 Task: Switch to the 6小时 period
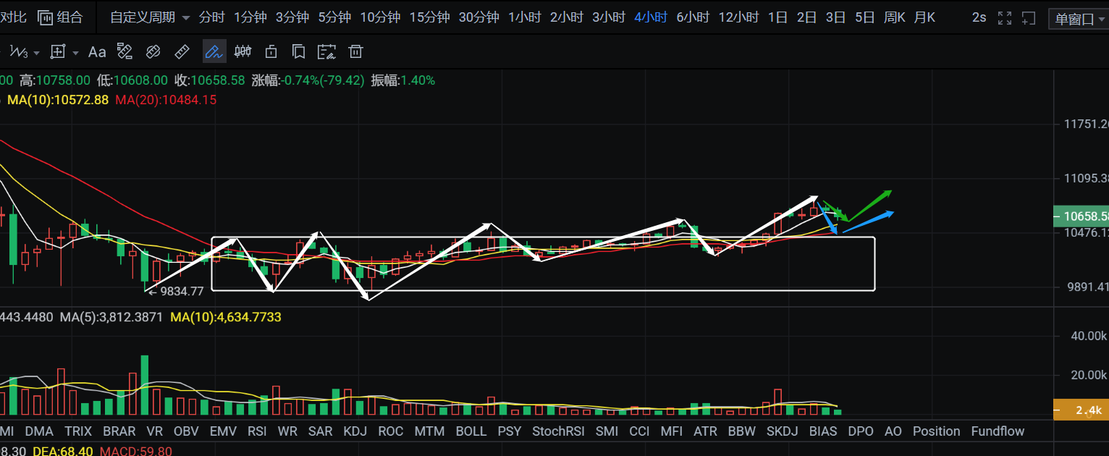[x=693, y=17]
